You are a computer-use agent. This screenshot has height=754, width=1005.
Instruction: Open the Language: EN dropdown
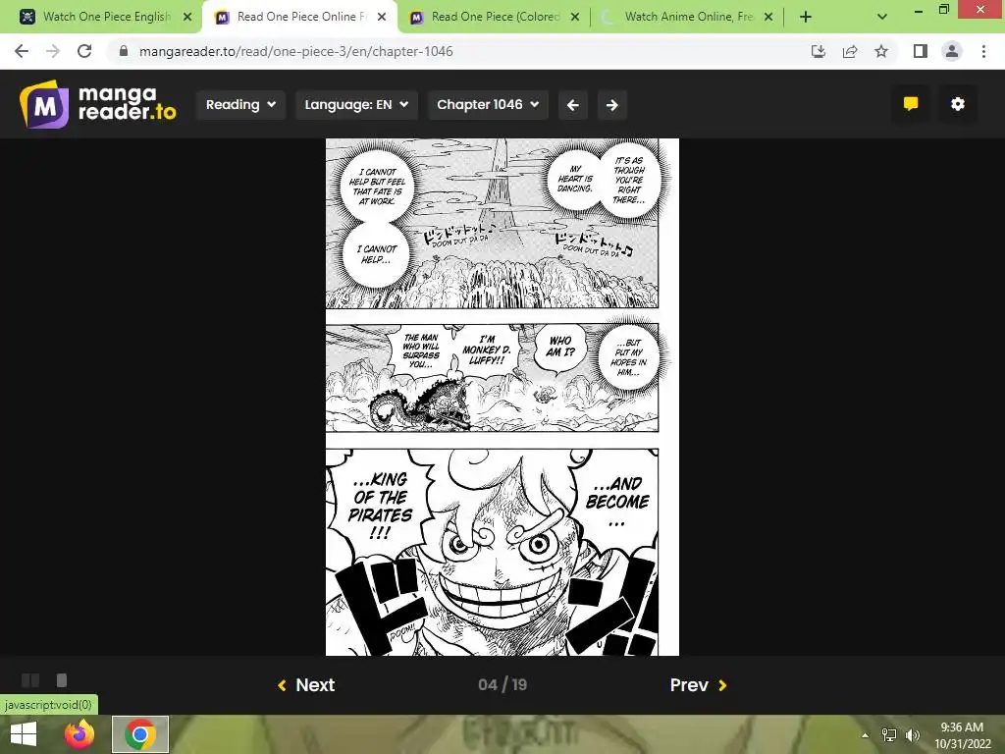pyautogui.click(x=356, y=104)
